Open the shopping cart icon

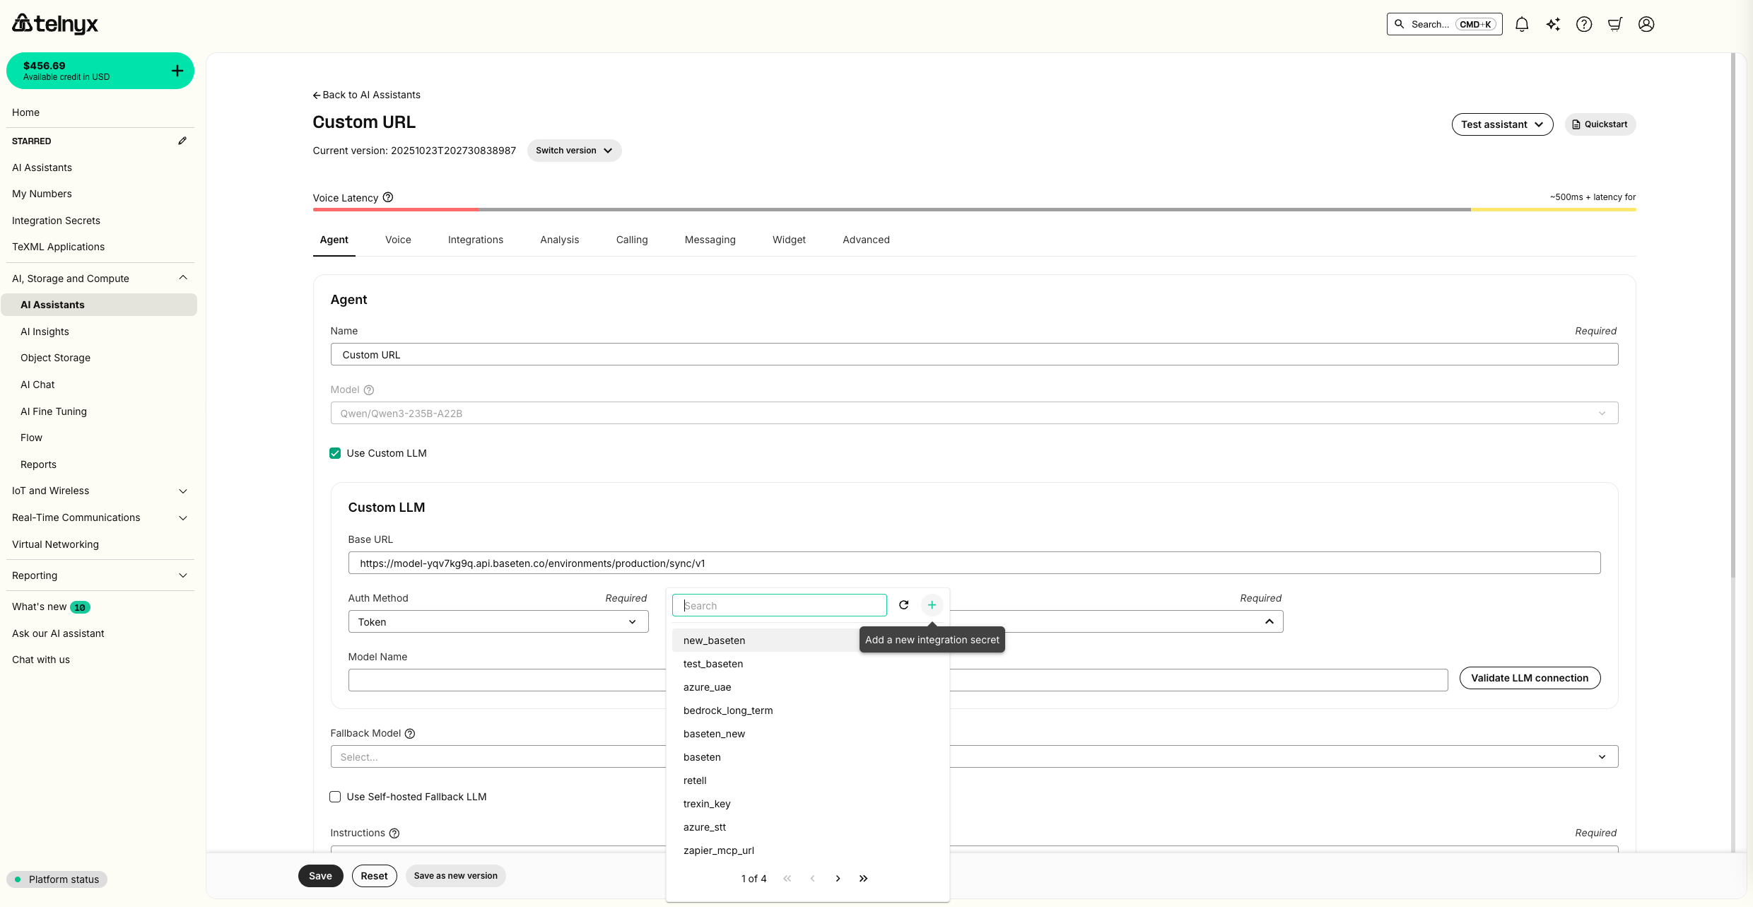click(x=1614, y=23)
